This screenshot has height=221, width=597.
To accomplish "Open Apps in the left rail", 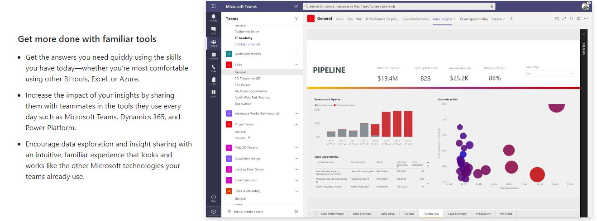I will tap(214, 94).
